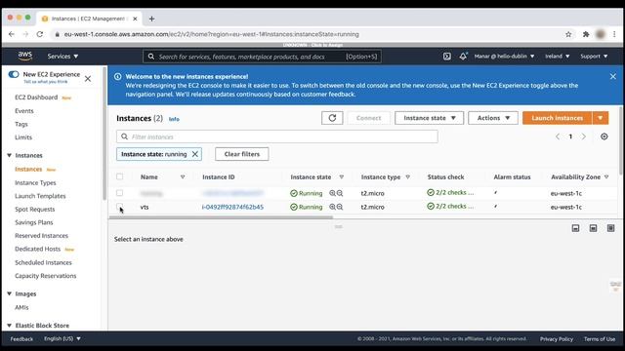Sort by the Name column

coord(183,176)
